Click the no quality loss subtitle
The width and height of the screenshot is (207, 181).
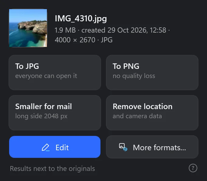134,76
